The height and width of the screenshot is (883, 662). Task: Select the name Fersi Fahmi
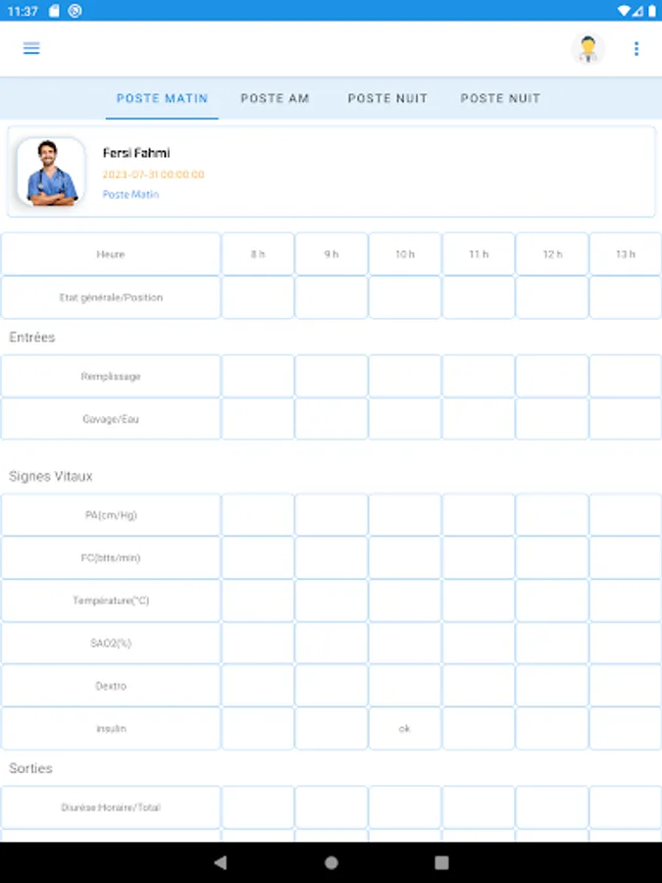coord(136,153)
